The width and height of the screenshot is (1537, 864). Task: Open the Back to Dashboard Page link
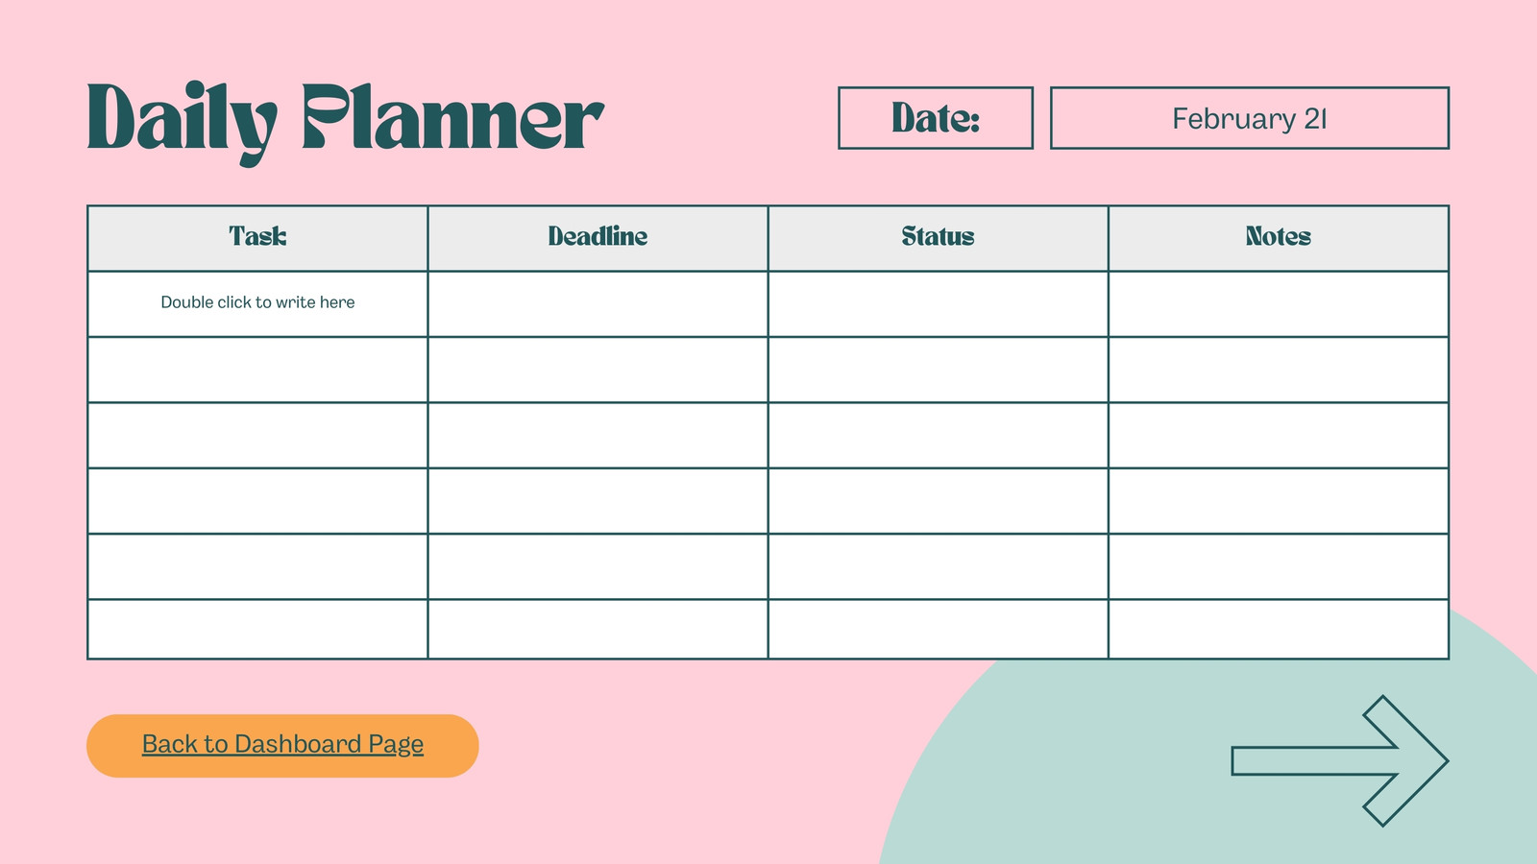click(x=282, y=745)
